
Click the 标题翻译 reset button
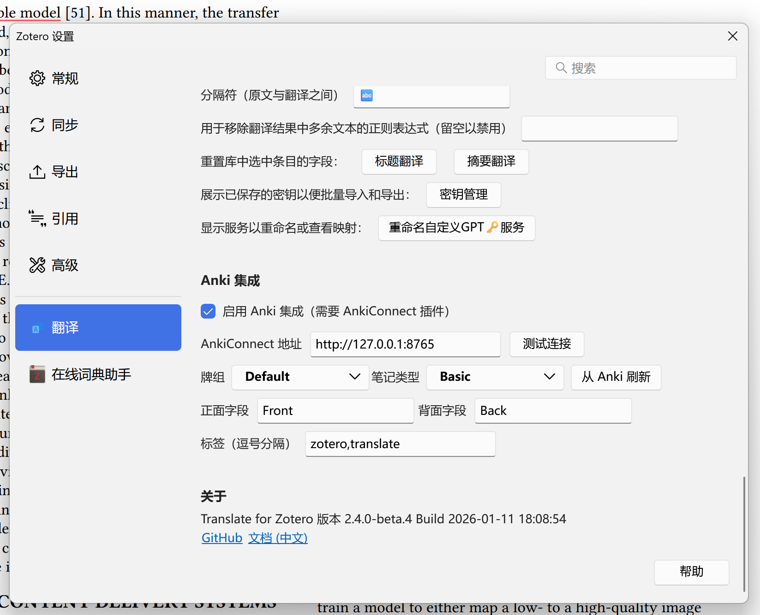(x=399, y=161)
